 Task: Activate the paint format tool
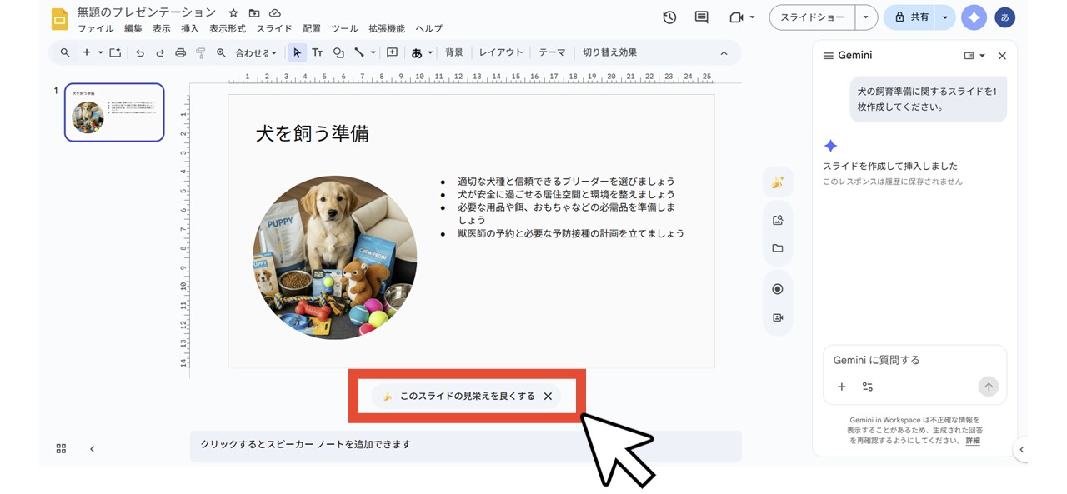[200, 52]
